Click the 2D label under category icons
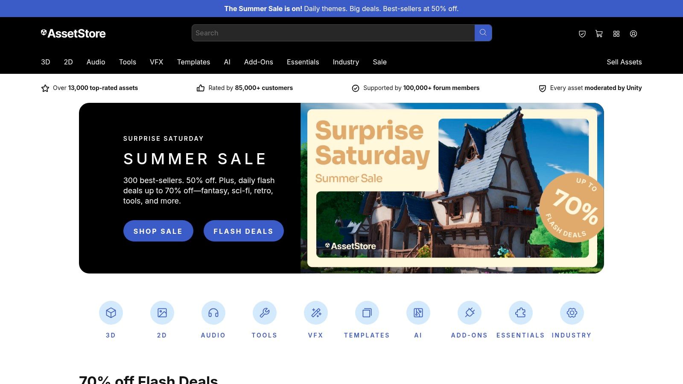This screenshot has height=384, width=683. point(162,335)
